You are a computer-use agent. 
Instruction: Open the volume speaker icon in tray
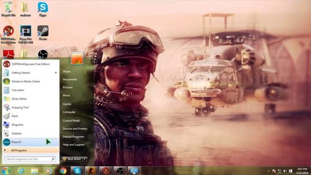pyautogui.click(x=285, y=171)
